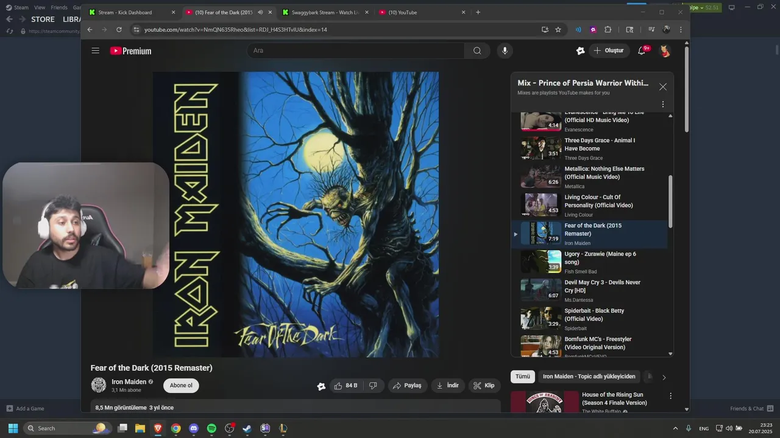This screenshot has width=780, height=438.
Task: Open the purple extension icon in toolbar
Action: 593,29
